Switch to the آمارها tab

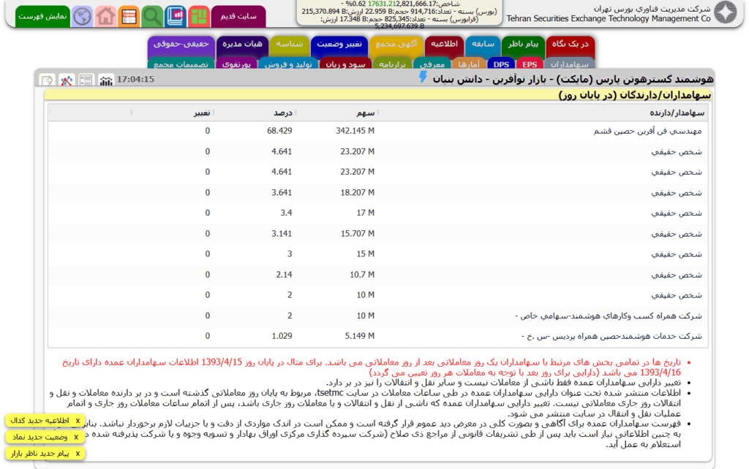(x=469, y=64)
